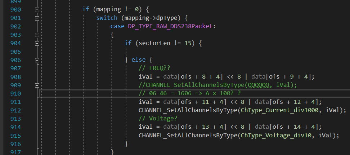Collapse the 'if (mapping != 0)' block on line 900
This screenshot has width=350, height=155.
coord(37,10)
